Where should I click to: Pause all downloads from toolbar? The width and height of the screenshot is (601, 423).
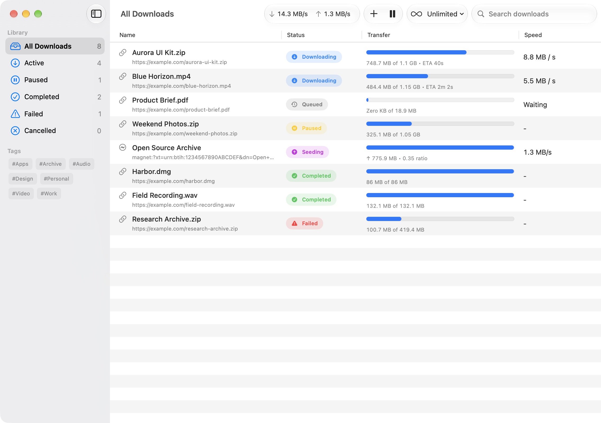coord(392,14)
